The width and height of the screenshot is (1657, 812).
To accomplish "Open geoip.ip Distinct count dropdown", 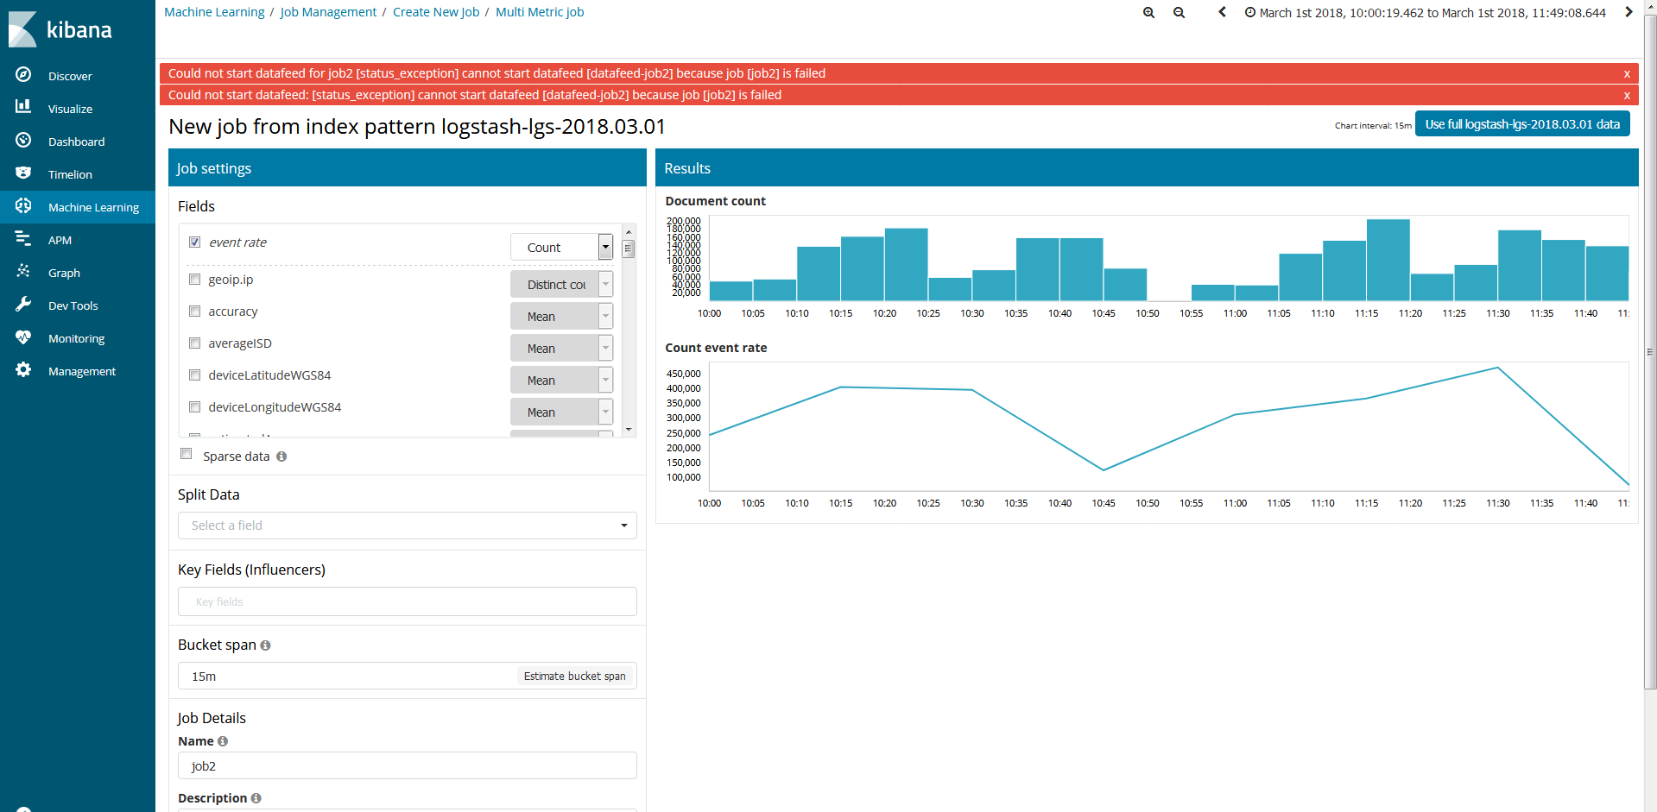I will (x=561, y=284).
